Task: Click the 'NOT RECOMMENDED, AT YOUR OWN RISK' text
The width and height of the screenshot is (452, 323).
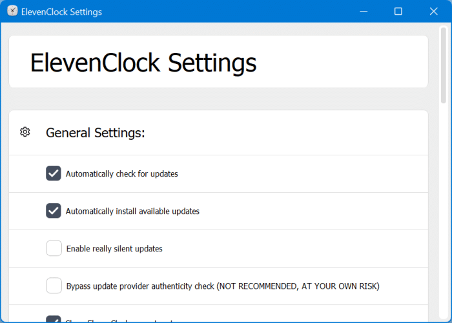Action: [x=298, y=286]
